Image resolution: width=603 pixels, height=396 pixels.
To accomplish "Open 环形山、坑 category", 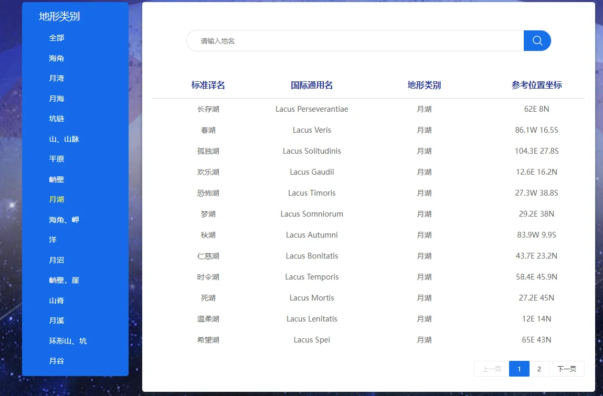I will pos(68,341).
